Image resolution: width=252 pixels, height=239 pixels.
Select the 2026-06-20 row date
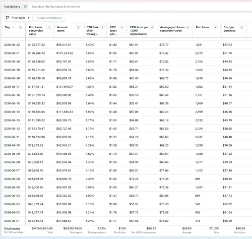(x=12, y=62)
